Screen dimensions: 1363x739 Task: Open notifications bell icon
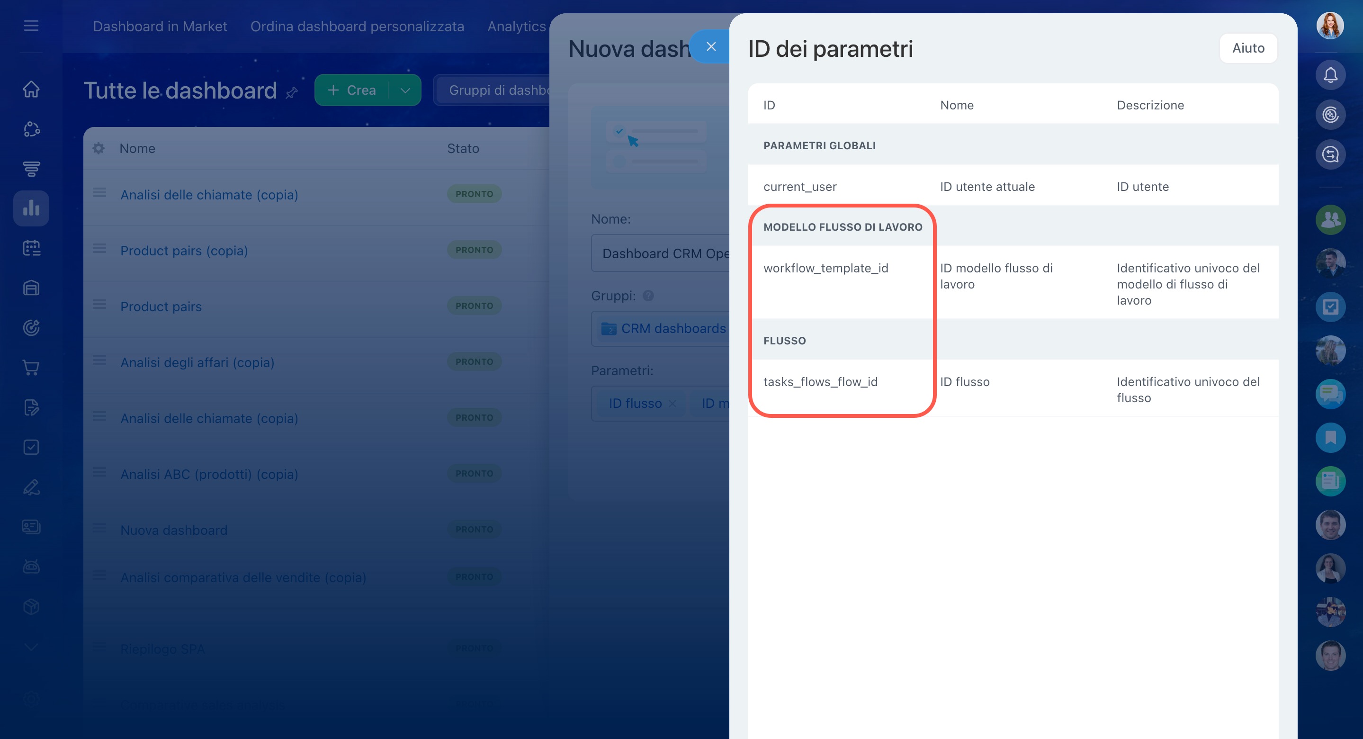[x=1330, y=75]
